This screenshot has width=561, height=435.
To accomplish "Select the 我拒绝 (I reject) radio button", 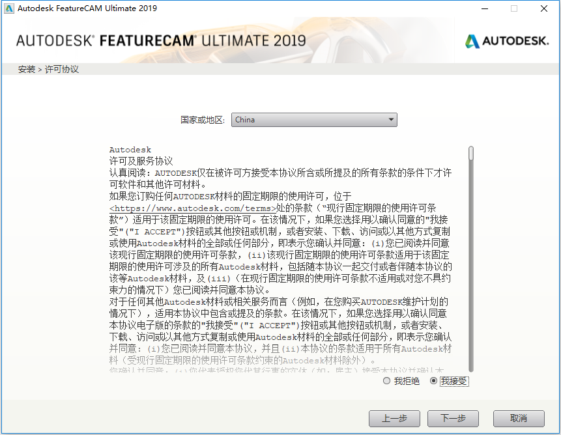I will [x=386, y=381].
